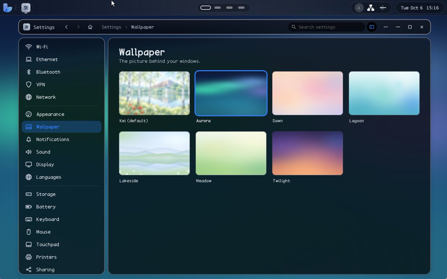Click the Wallpaper breadcrumb item
Image resolution: width=447 pixels, height=279 pixels.
point(142,27)
